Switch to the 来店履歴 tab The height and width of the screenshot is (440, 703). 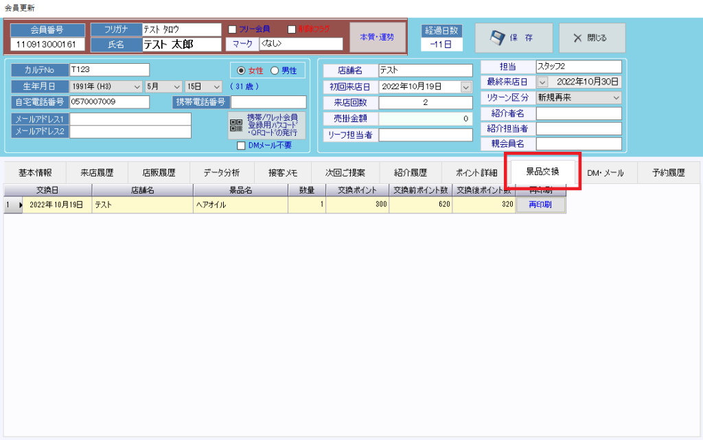coord(96,173)
